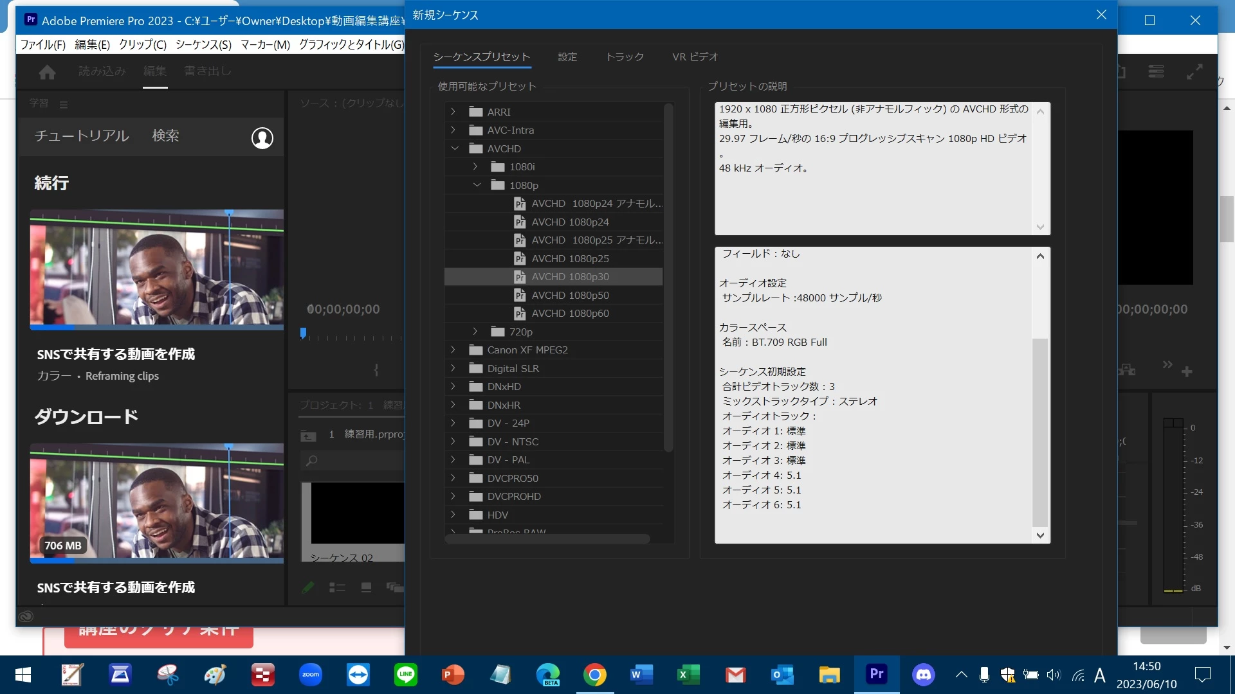Open the トラック tab
The height and width of the screenshot is (694, 1235).
pos(624,57)
